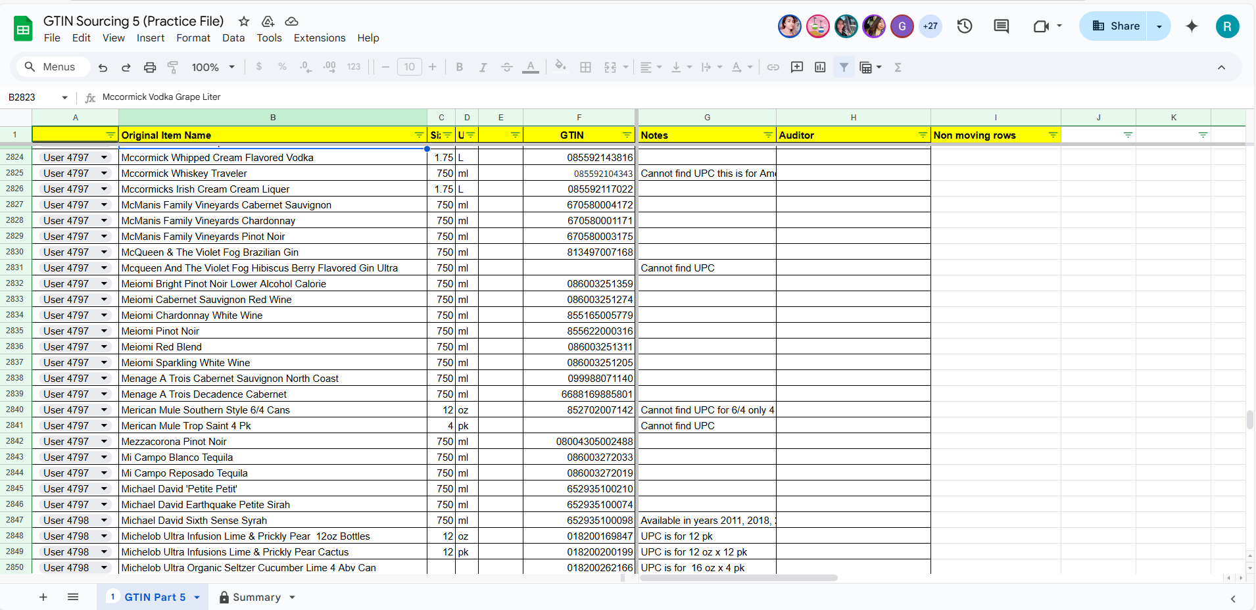
Task: Open the Extensions menu
Action: [320, 38]
